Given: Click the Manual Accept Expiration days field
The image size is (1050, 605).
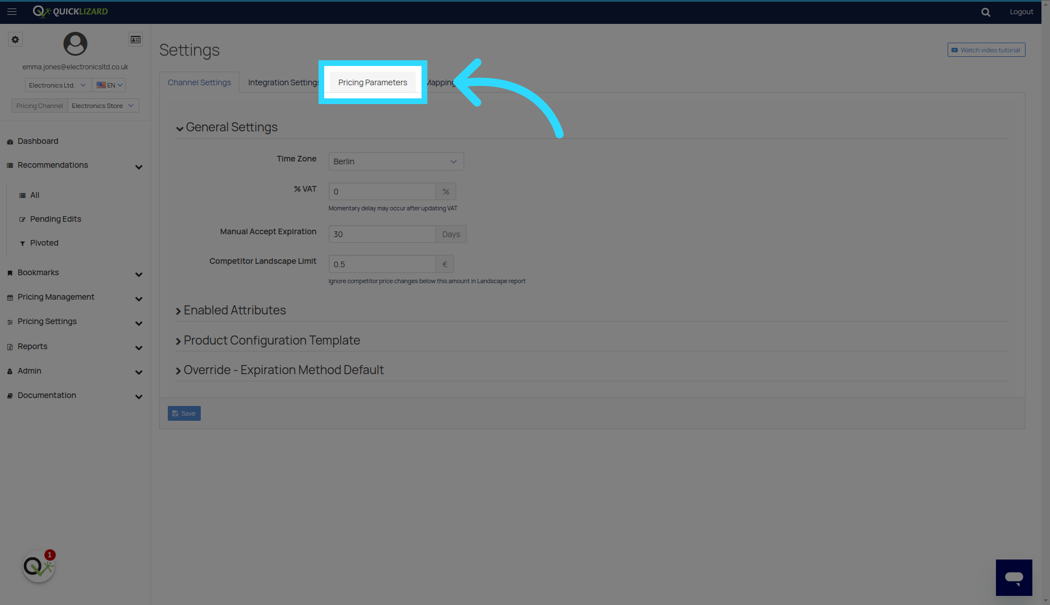Looking at the screenshot, I should (x=382, y=234).
